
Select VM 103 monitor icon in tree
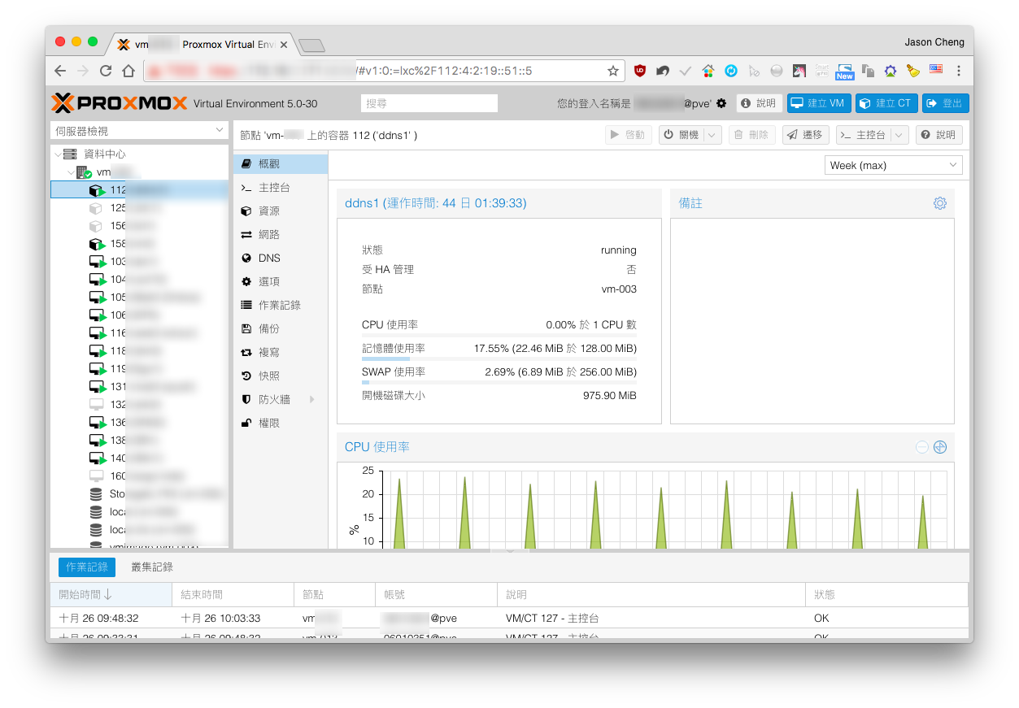98,262
